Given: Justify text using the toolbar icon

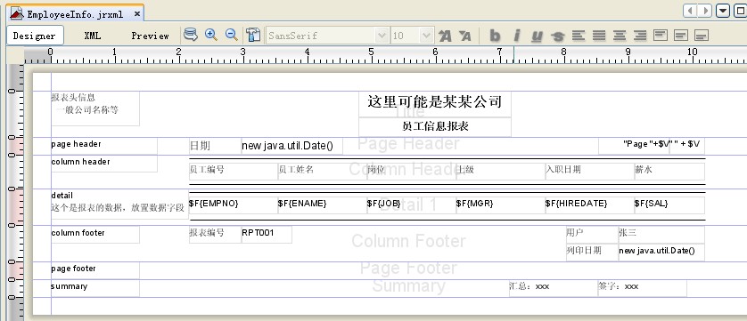Looking at the screenshot, I should click(599, 36).
